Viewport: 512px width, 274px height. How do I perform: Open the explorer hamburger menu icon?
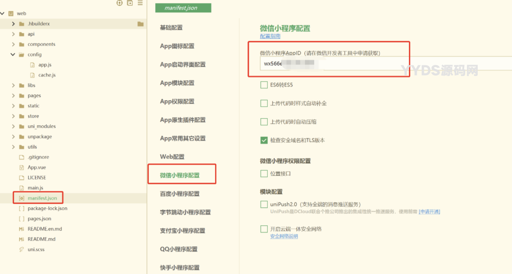[139, 3]
